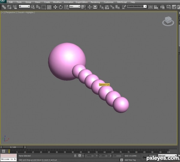Click the Y coordinate field
180x162 pixels.
tap(103, 156)
